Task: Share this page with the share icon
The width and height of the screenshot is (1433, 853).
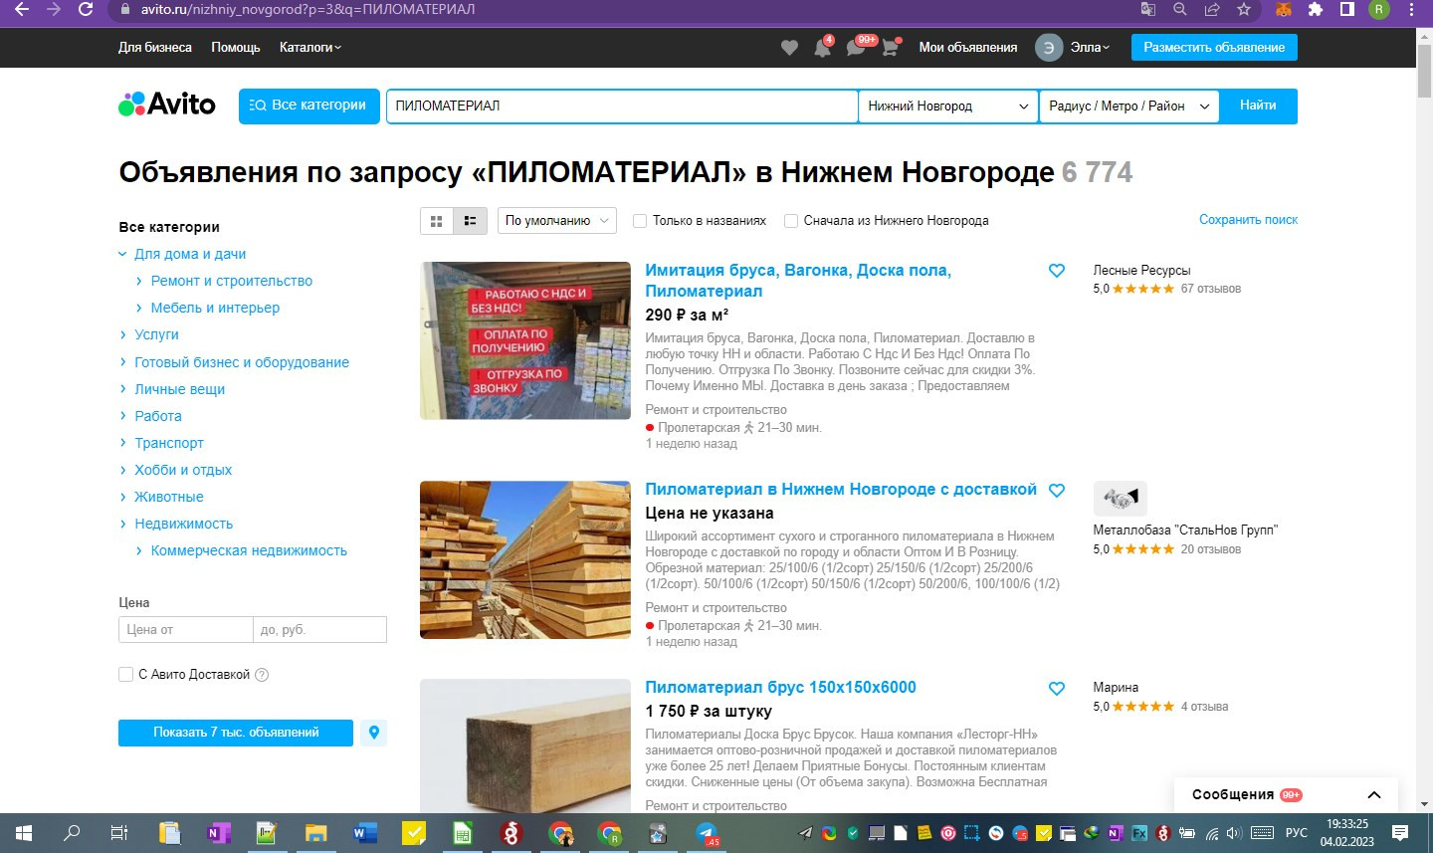Action: 1212,10
